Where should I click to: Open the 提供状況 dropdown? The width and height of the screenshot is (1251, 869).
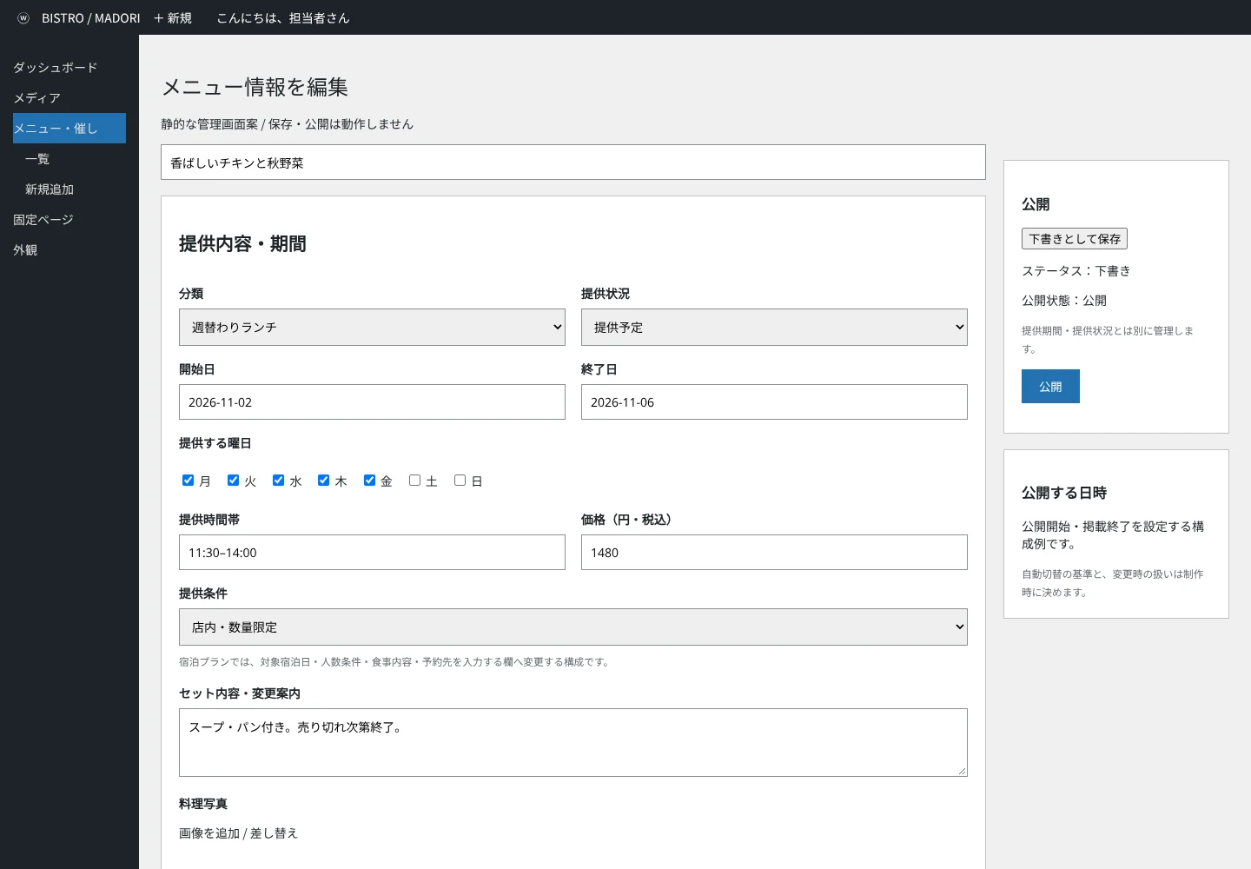point(774,328)
